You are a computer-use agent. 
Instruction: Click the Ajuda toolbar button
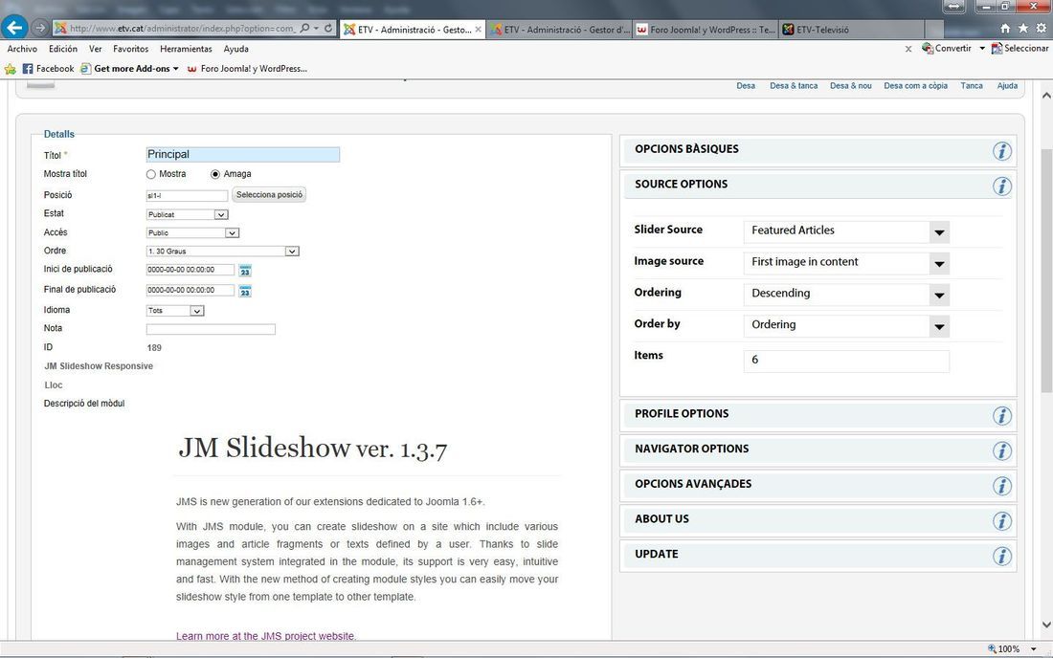[1007, 86]
